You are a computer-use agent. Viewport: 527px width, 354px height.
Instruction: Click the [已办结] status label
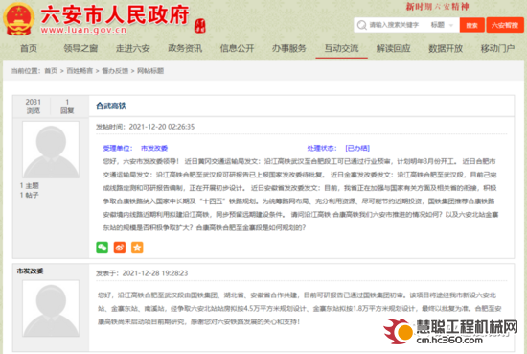tap(357, 148)
